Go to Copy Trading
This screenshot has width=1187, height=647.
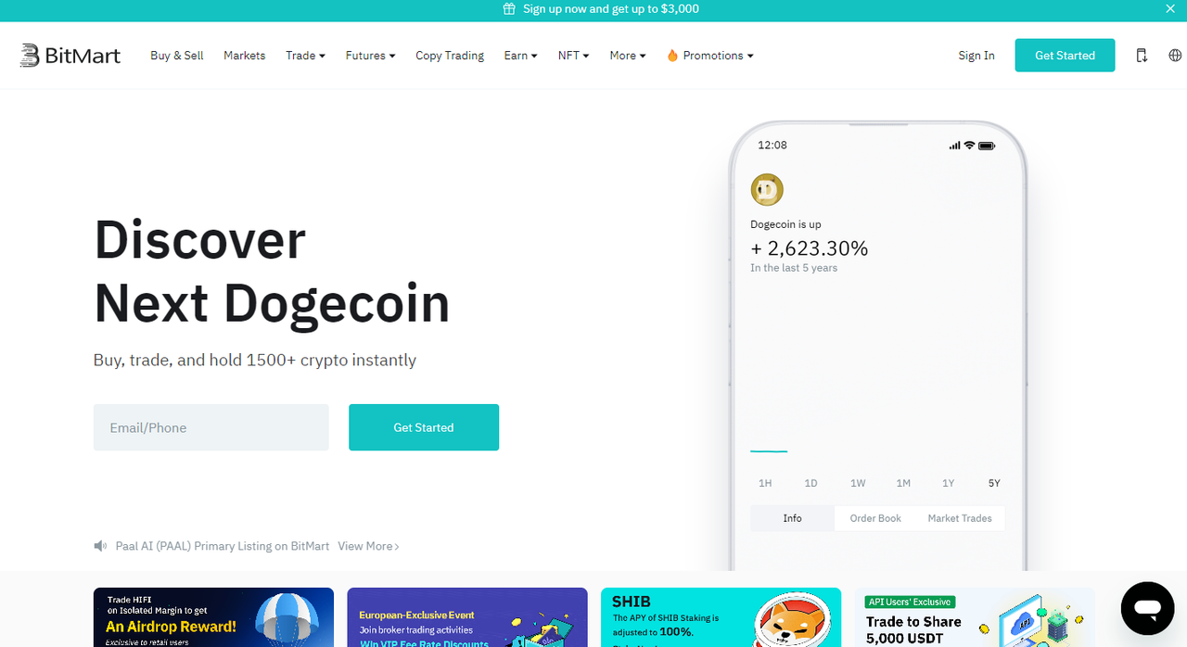click(450, 56)
